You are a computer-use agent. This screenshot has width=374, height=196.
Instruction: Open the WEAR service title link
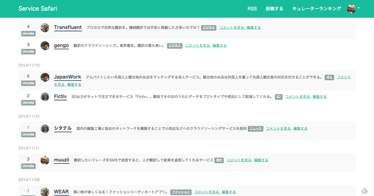(x=61, y=192)
